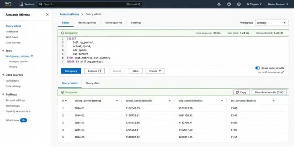Click Download results (CSV) button

click(x=269, y=92)
